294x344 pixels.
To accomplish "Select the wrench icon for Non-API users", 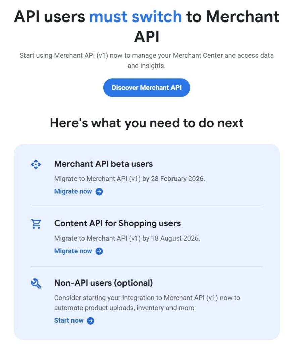I will click(x=36, y=283).
